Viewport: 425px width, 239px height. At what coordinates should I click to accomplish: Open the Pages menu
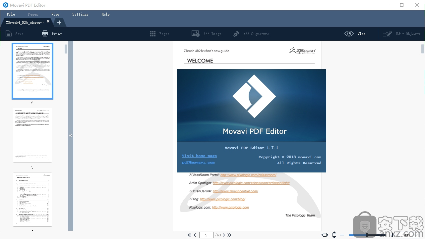click(33, 14)
